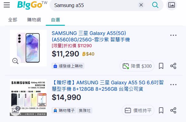This screenshot has height=122, width=186.
Task: Bookmark the $14,990 Galaxy A55 listing
Action: tap(161, 110)
